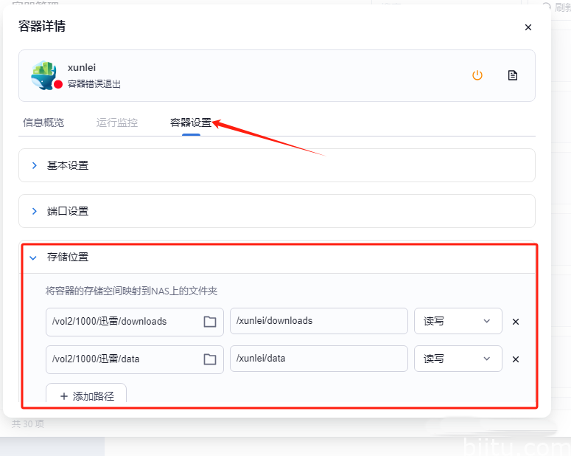
Task: Click the /vol2/1000/迅雷/downloads host path field
Action: (122, 322)
